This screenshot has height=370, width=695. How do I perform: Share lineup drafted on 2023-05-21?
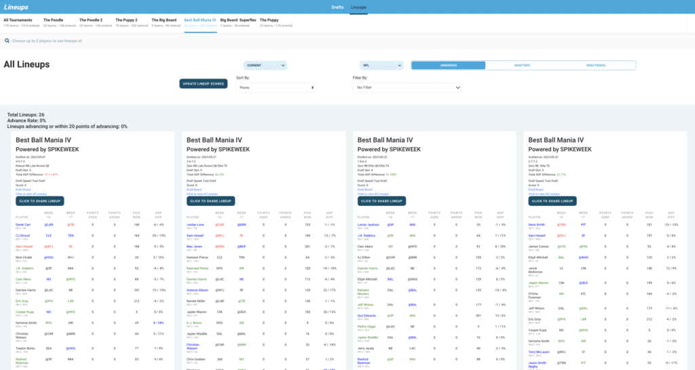coord(210,201)
